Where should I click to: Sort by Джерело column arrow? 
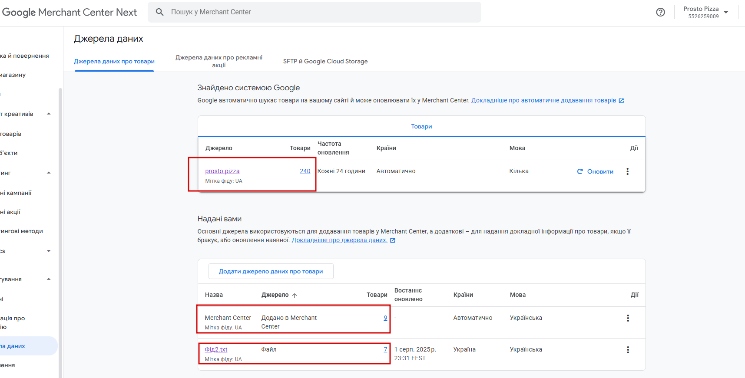pyautogui.click(x=295, y=295)
